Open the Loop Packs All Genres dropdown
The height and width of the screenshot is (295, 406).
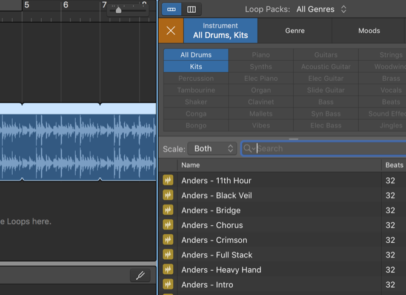[x=321, y=9]
